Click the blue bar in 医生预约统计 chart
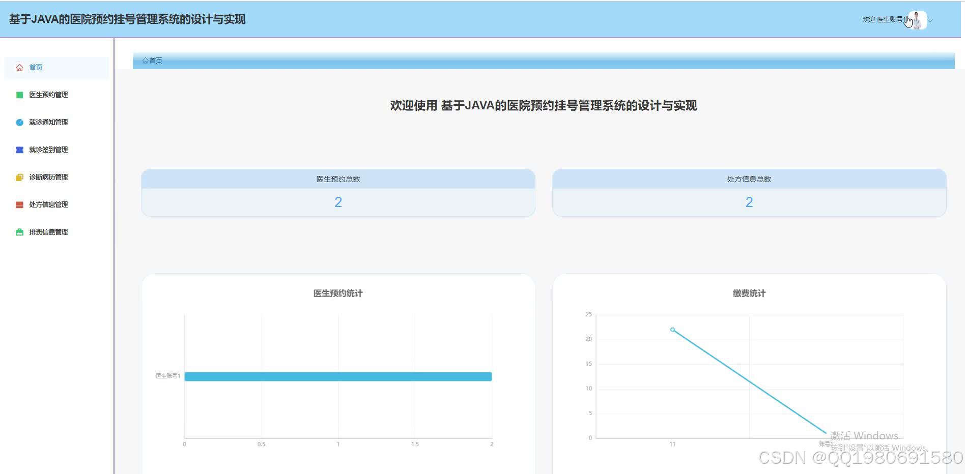The height and width of the screenshot is (474, 965). click(338, 376)
